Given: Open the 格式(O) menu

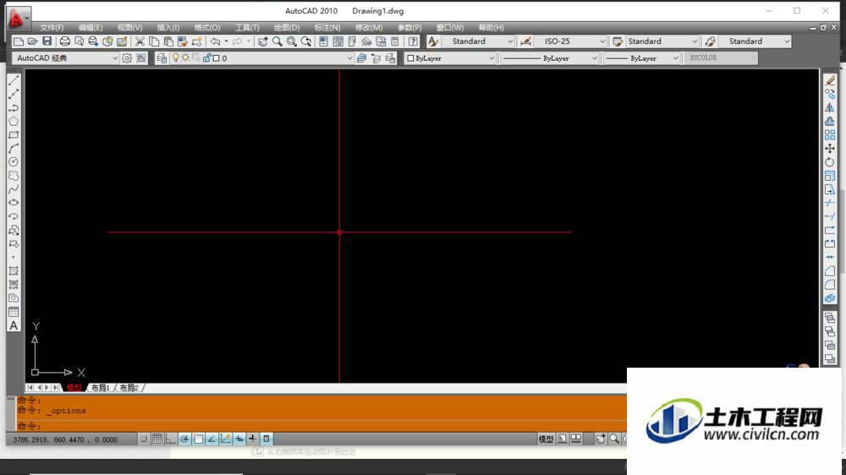Looking at the screenshot, I should [207, 28].
